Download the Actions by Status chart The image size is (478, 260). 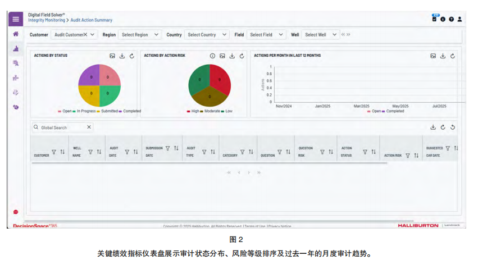[x=122, y=56]
